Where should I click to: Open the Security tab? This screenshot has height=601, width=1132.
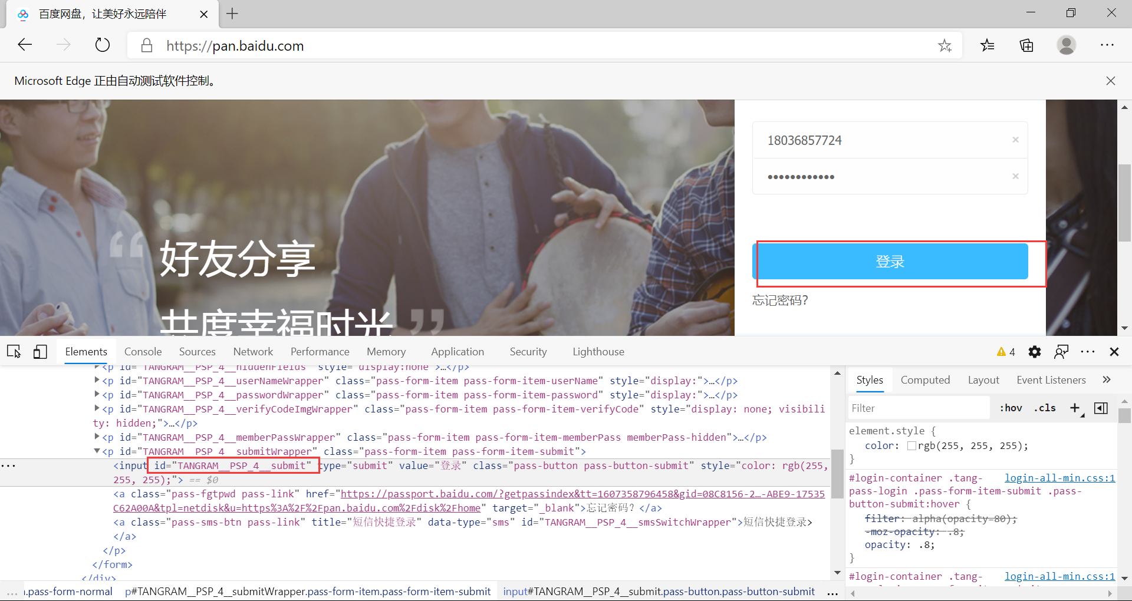pyautogui.click(x=528, y=352)
